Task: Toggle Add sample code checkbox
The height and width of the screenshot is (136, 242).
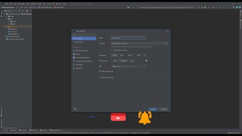Action: click(x=100, y=71)
